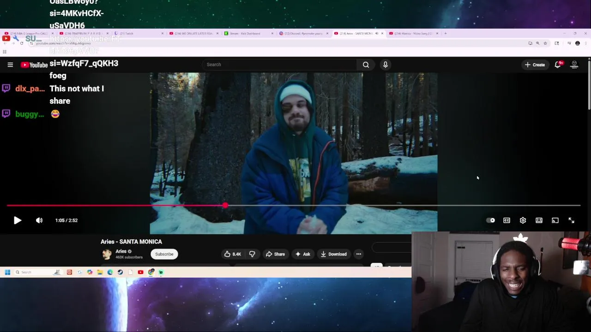Image resolution: width=591 pixels, height=332 pixels.
Task: Reload the page in the browser toolbar
Action: coord(21,43)
